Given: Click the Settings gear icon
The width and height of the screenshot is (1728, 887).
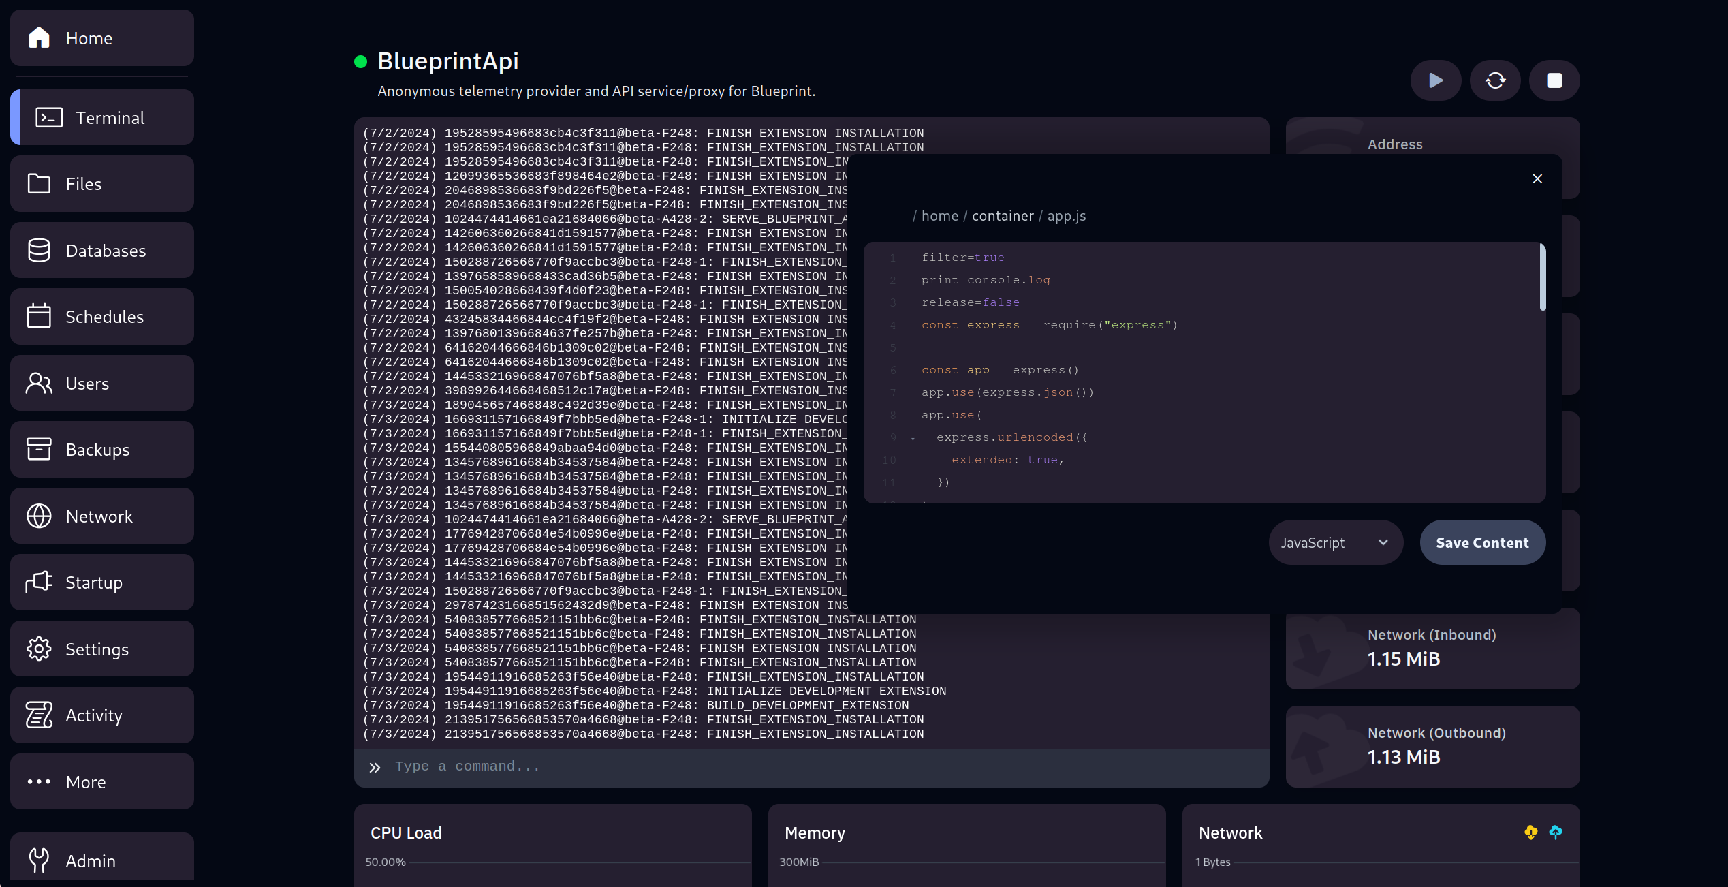Looking at the screenshot, I should point(39,649).
